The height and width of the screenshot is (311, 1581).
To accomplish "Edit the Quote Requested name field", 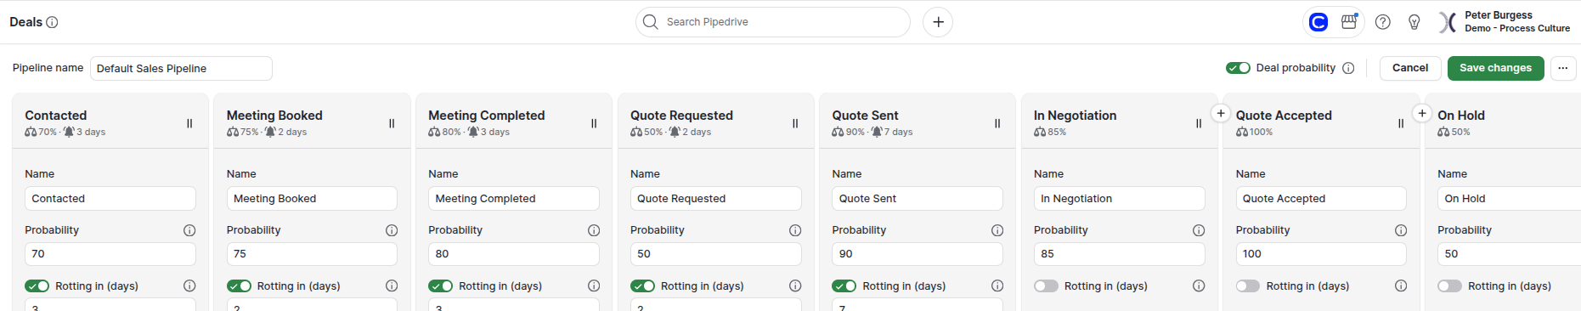I will [716, 198].
